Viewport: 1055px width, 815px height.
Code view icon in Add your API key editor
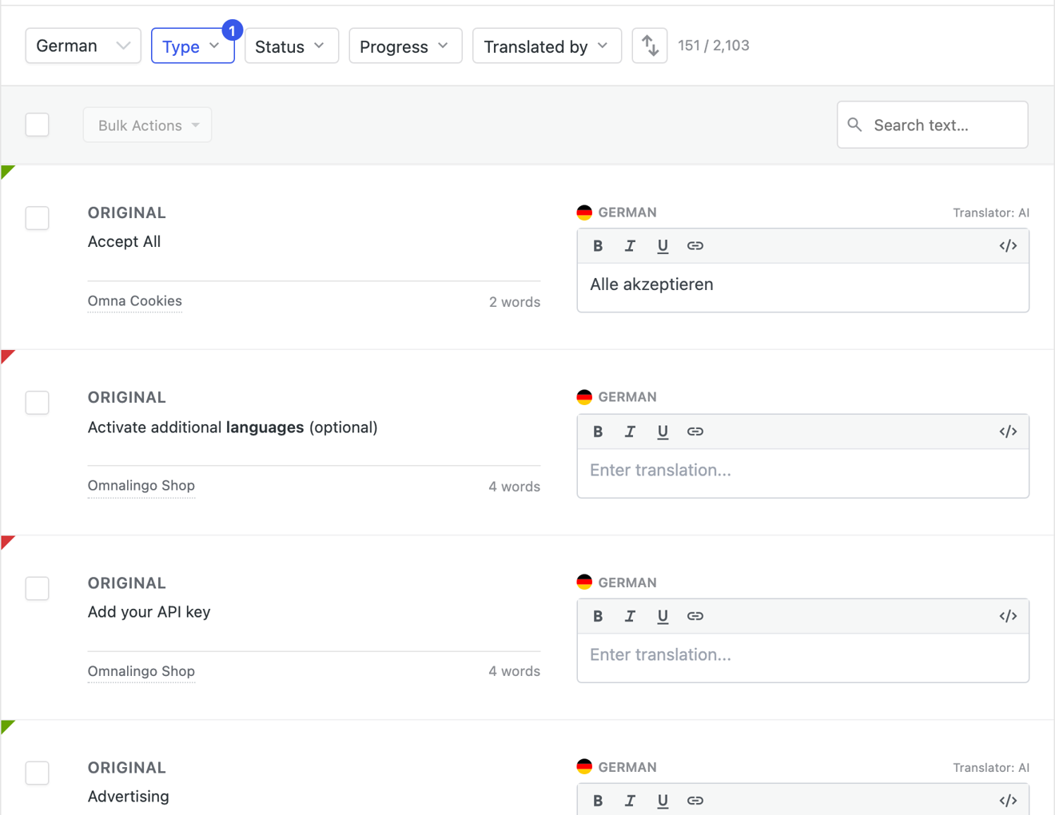pos(1008,616)
